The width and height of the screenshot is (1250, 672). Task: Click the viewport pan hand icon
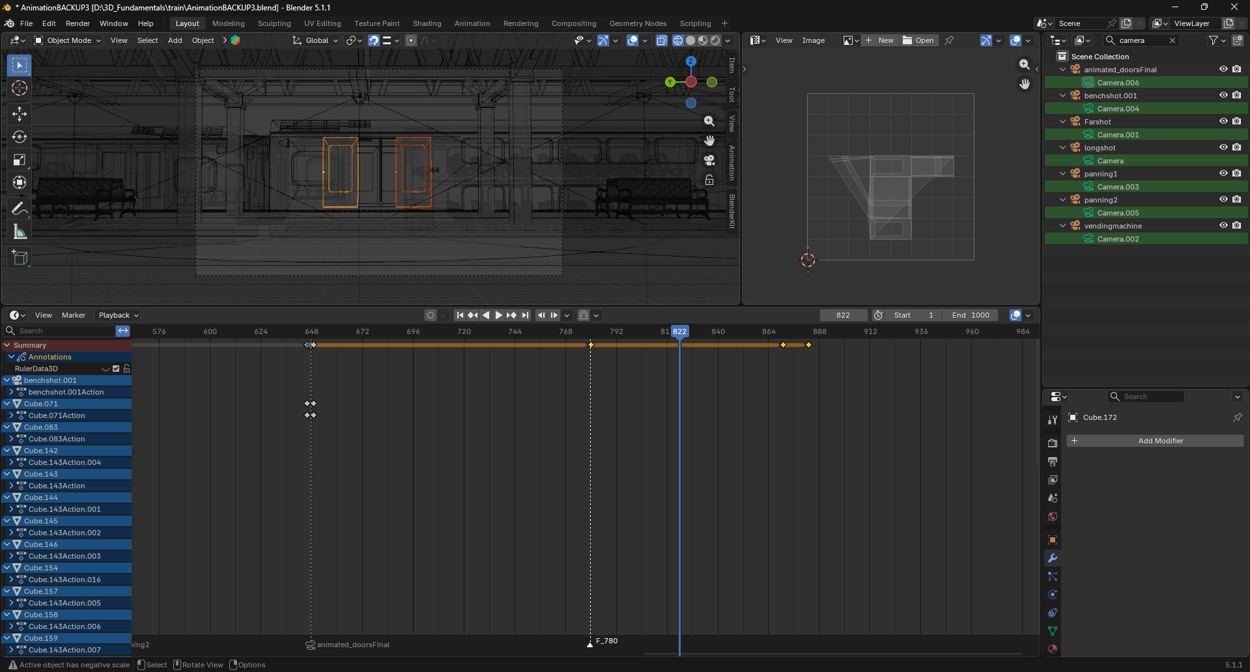(709, 141)
